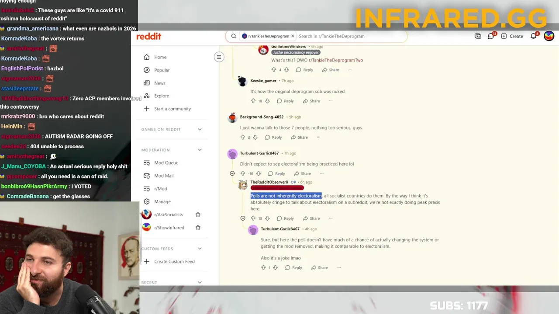Upvote Turbulent-Garlic8467's electoralism comment

click(243, 174)
